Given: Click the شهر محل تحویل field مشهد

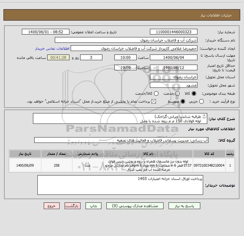Looking at the screenshot, I should [174, 85].
